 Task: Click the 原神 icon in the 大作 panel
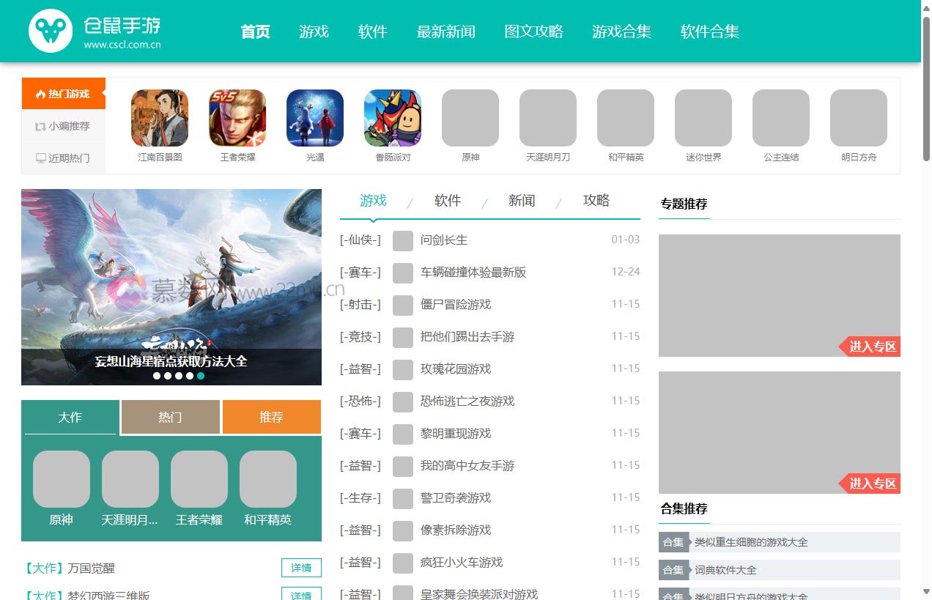pos(61,479)
